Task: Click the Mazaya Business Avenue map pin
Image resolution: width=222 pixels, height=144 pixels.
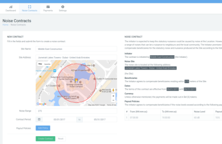Action: click(x=100, y=91)
